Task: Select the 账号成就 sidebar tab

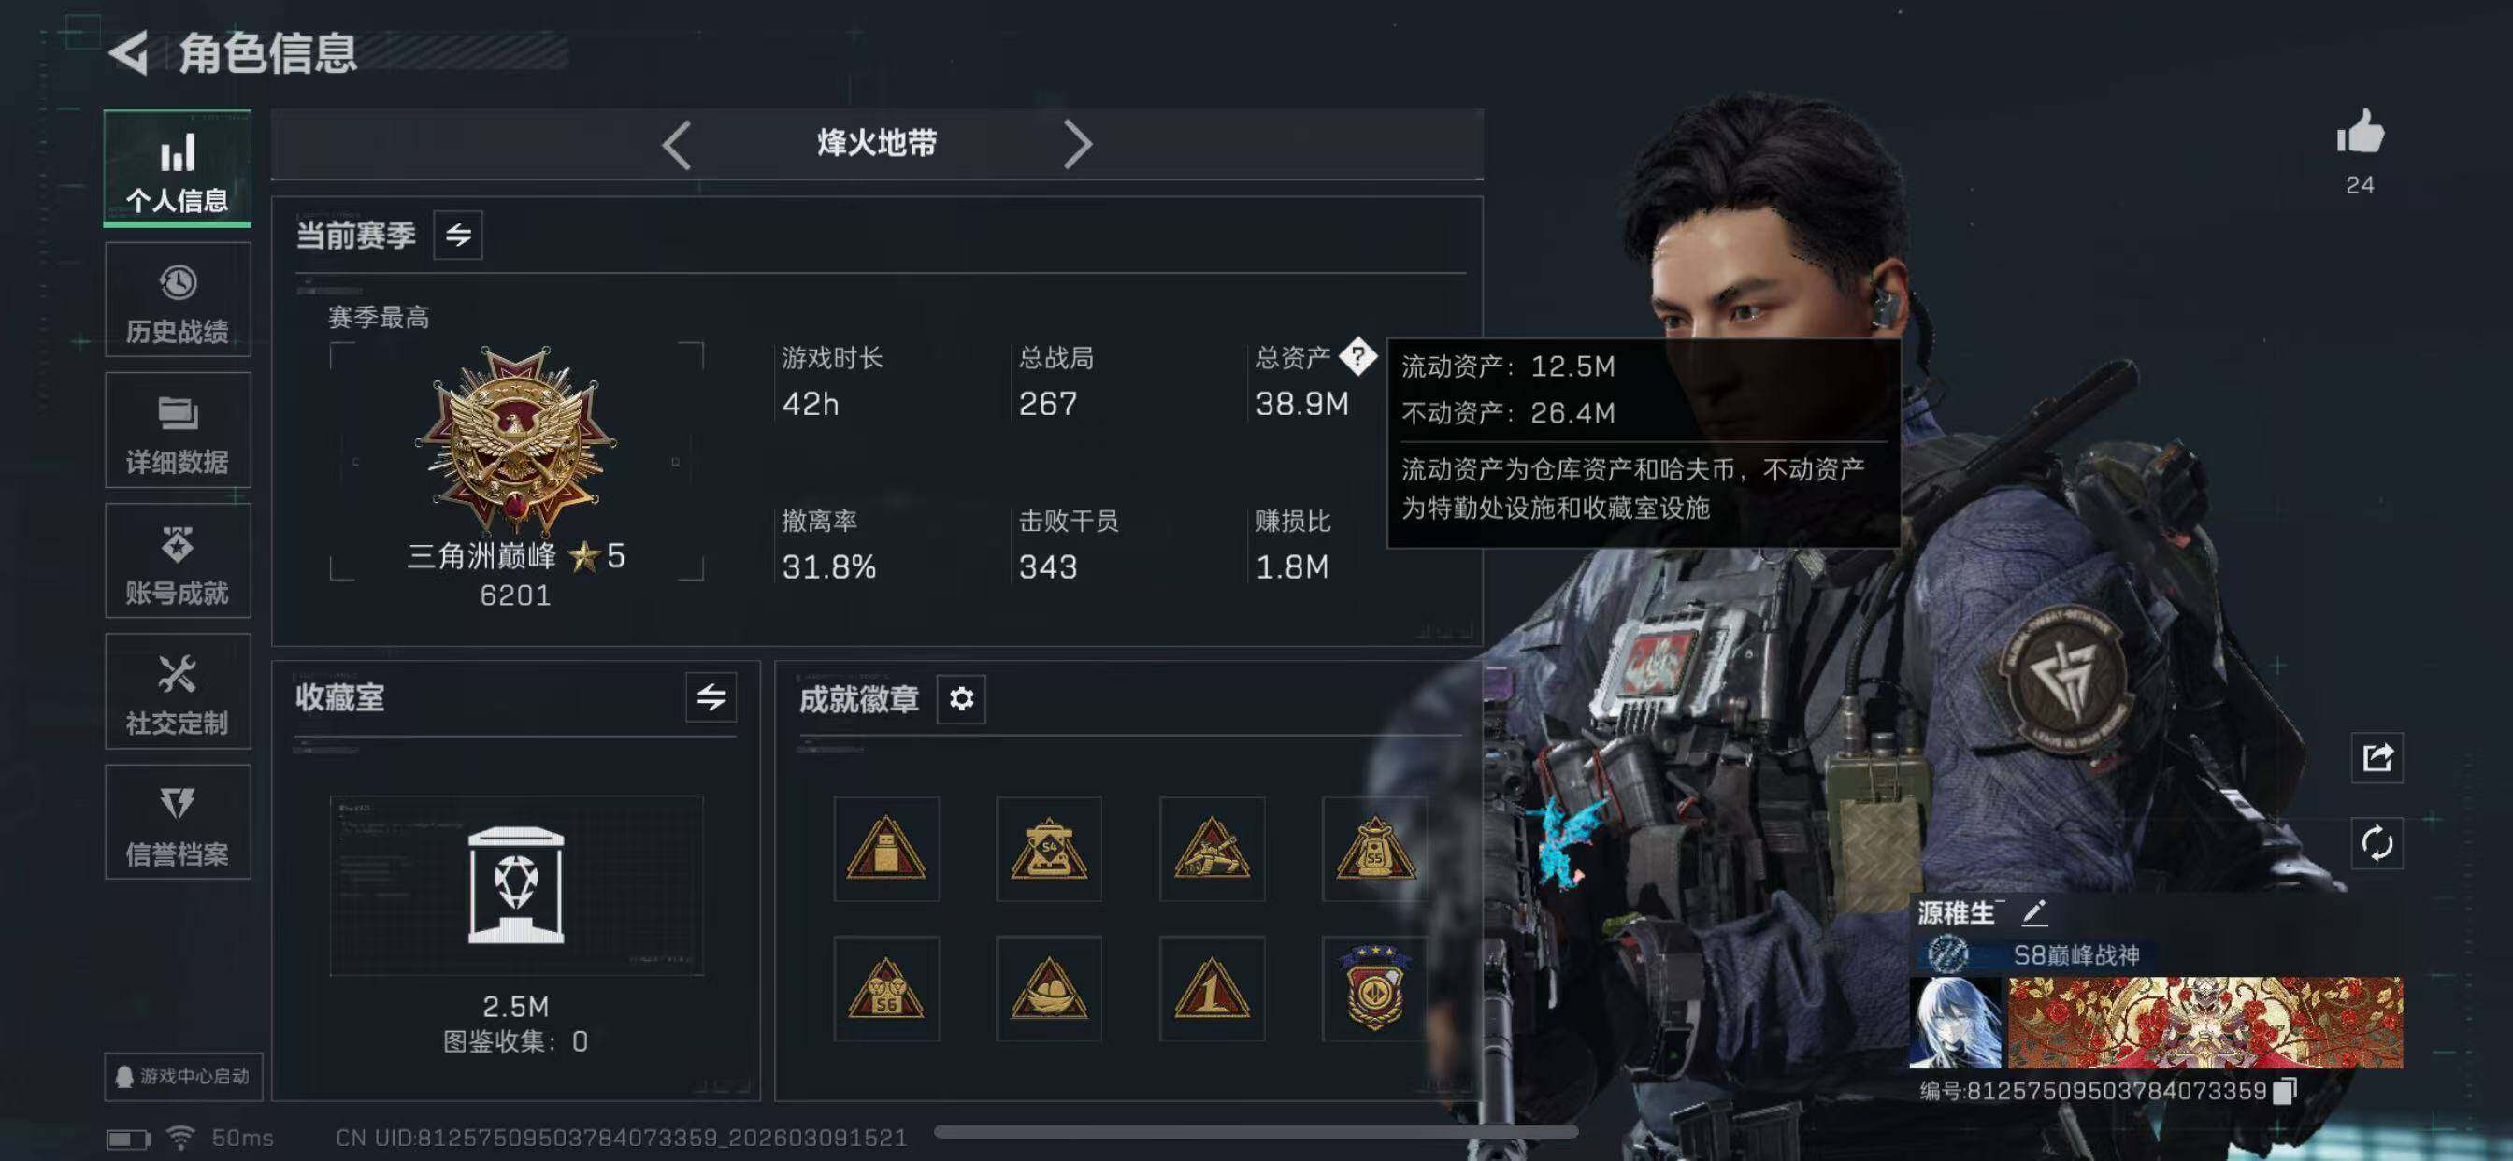Action: click(x=178, y=561)
